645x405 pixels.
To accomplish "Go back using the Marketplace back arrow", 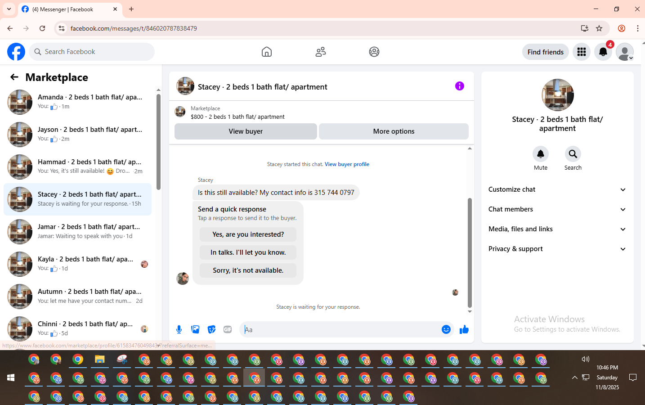I will pyautogui.click(x=14, y=77).
